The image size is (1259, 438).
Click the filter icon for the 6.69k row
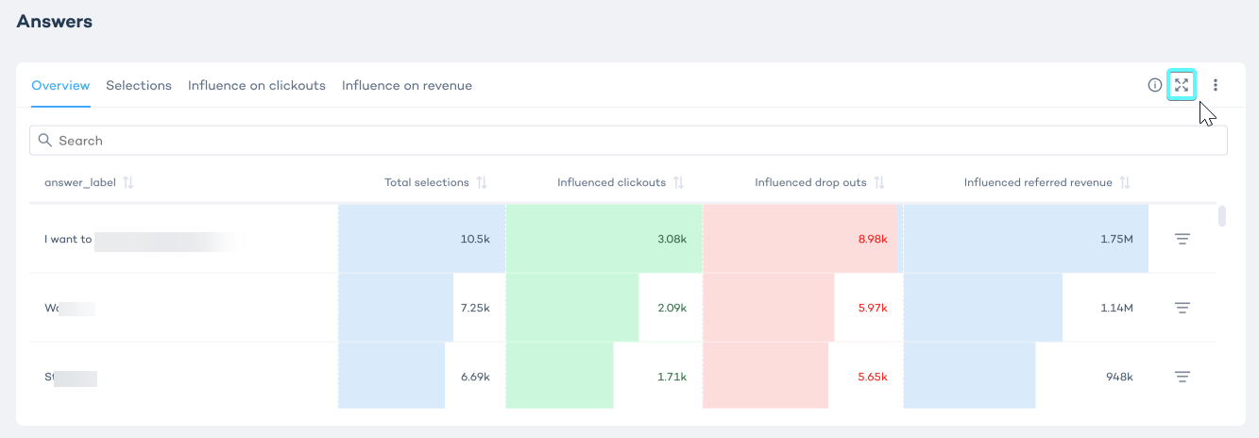tap(1182, 377)
